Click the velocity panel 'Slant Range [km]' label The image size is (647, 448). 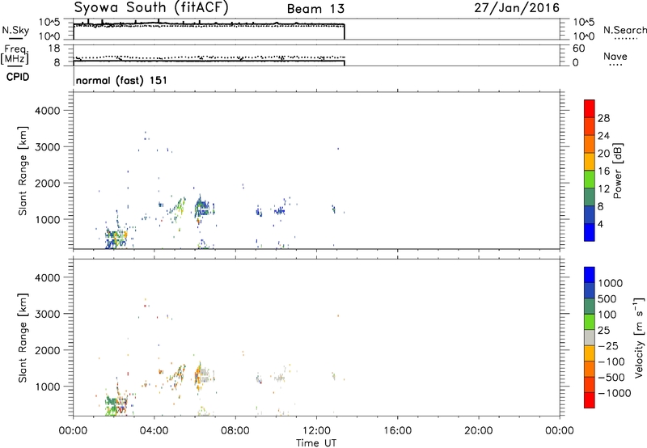(23, 338)
